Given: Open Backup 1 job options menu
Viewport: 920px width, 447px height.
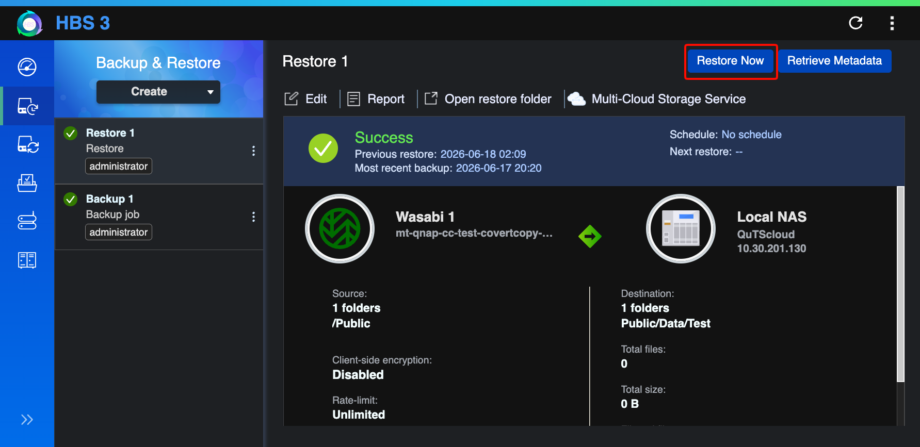Looking at the screenshot, I should (253, 217).
